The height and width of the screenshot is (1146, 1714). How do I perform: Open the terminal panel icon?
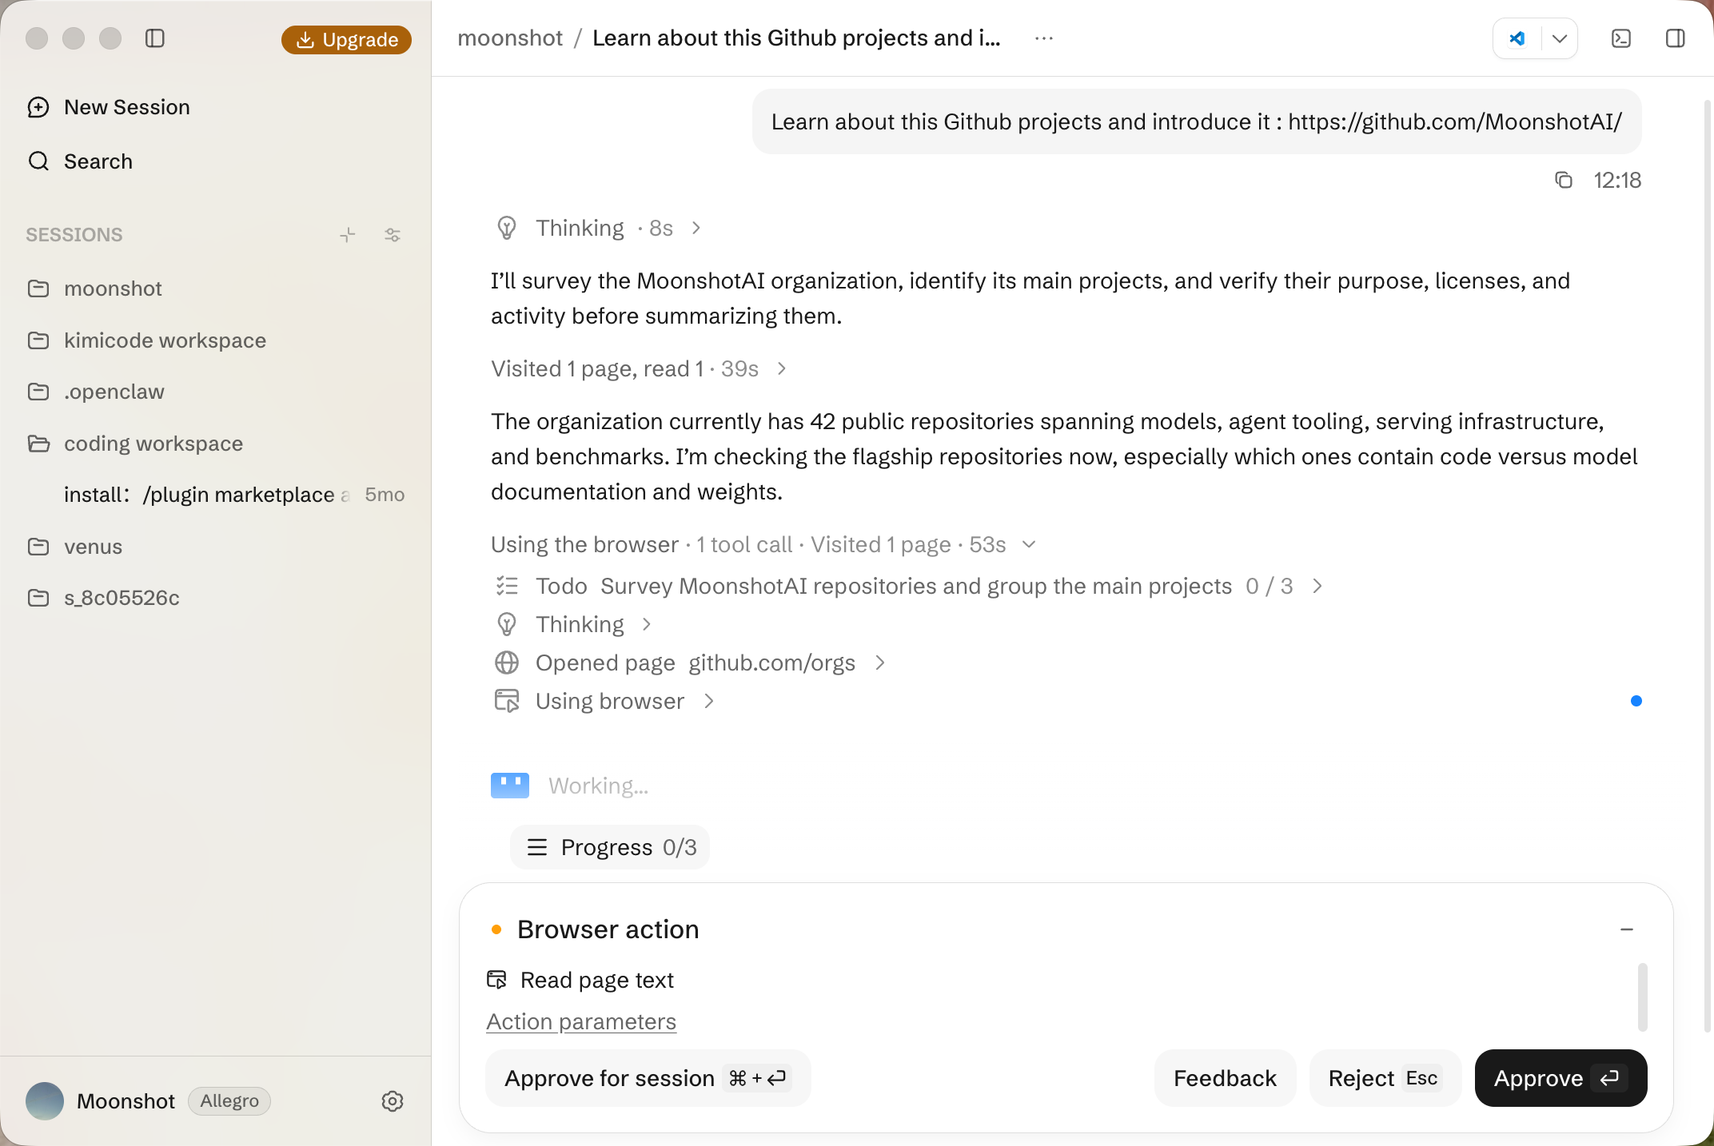point(1621,38)
